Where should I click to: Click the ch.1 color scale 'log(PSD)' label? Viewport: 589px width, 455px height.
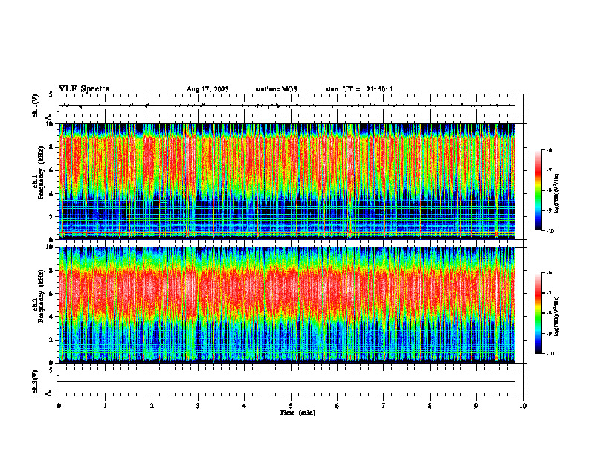[x=557, y=194]
